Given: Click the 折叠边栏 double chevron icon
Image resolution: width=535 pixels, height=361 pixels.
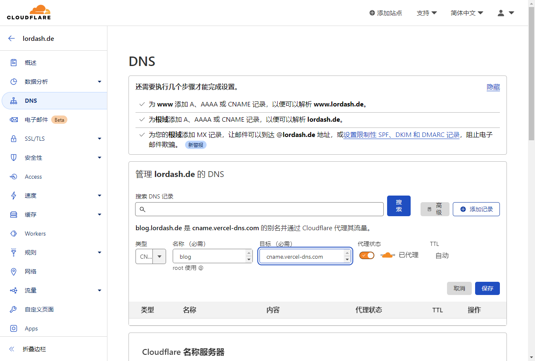Looking at the screenshot, I should [x=12, y=349].
